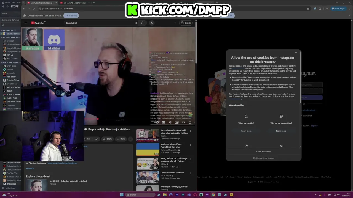Screen dimensions: 353x198
Task: Open Robobalsas grįžo recommended video thumbnail
Action: [148, 135]
